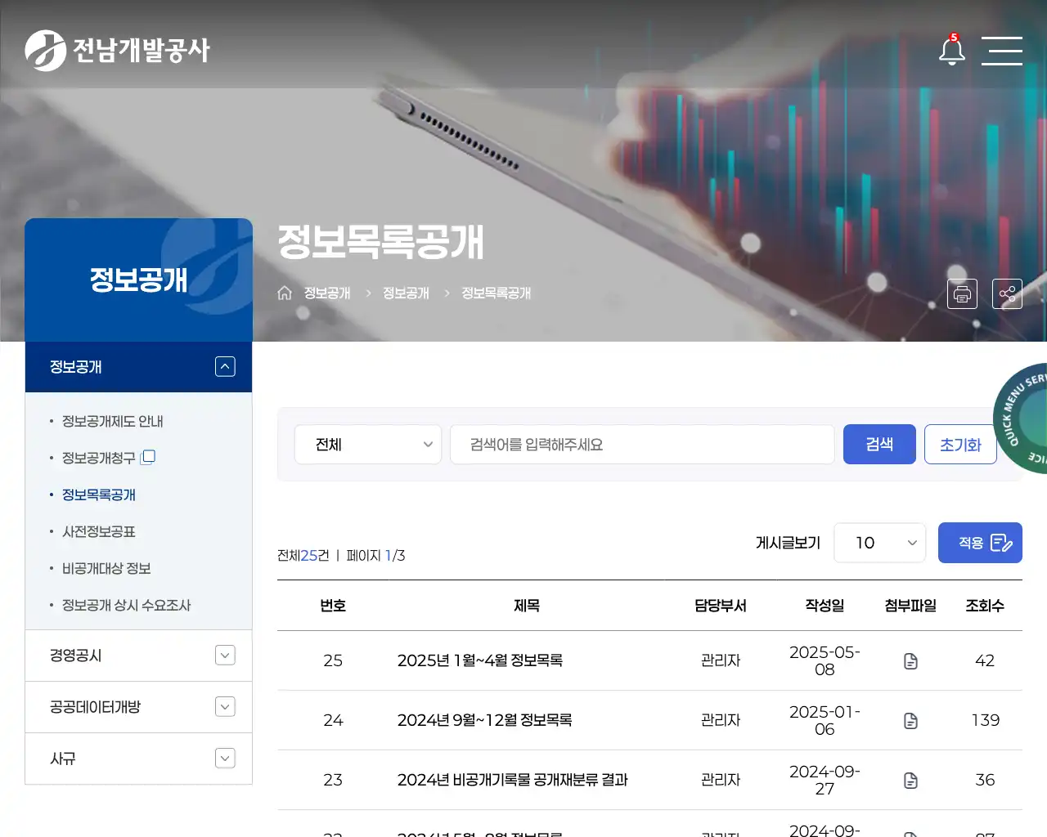
Task: Expand the 사규 sidebar section
Action: [x=225, y=759]
